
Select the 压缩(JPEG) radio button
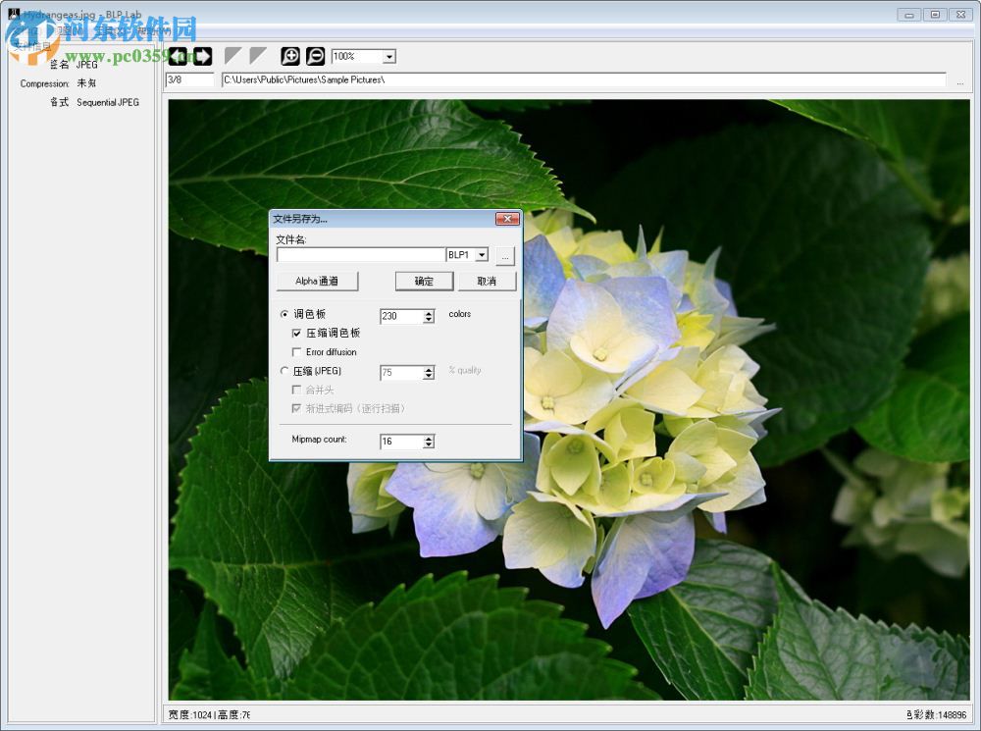click(x=284, y=371)
